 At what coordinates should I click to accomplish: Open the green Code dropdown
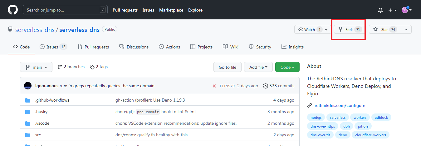coord(287,67)
